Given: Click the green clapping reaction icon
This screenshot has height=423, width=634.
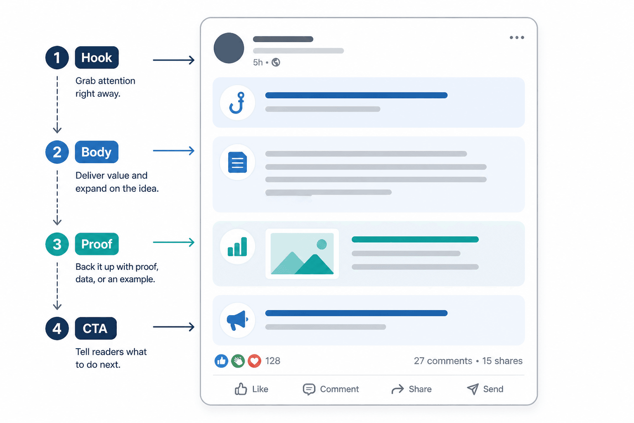Looking at the screenshot, I should coord(238,361).
